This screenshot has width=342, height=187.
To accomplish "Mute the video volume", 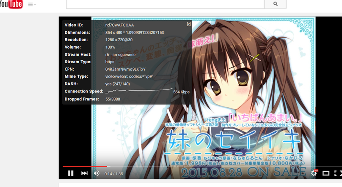I will tap(97, 173).
